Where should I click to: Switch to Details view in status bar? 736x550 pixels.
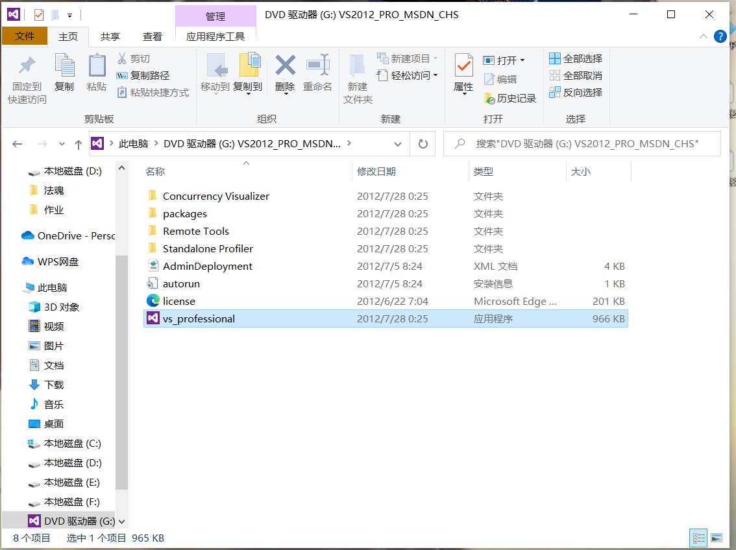[699, 538]
